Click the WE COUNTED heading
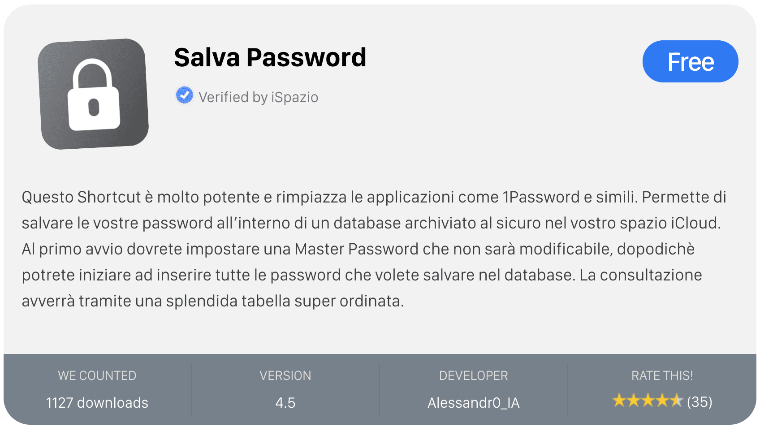This screenshot has width=760, height=431. (97, 375)
